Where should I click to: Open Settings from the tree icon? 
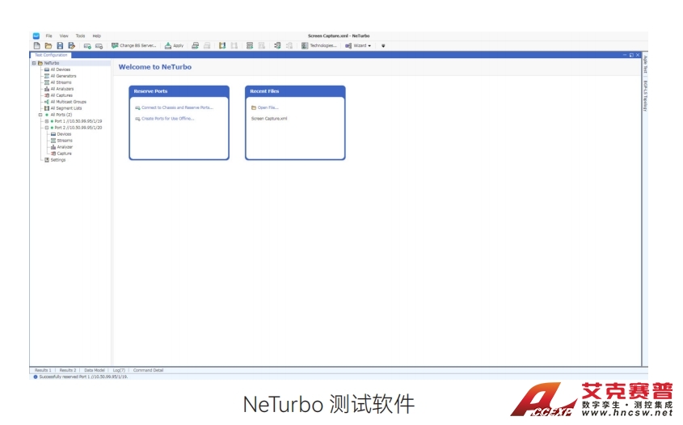(x=47, y=160)
